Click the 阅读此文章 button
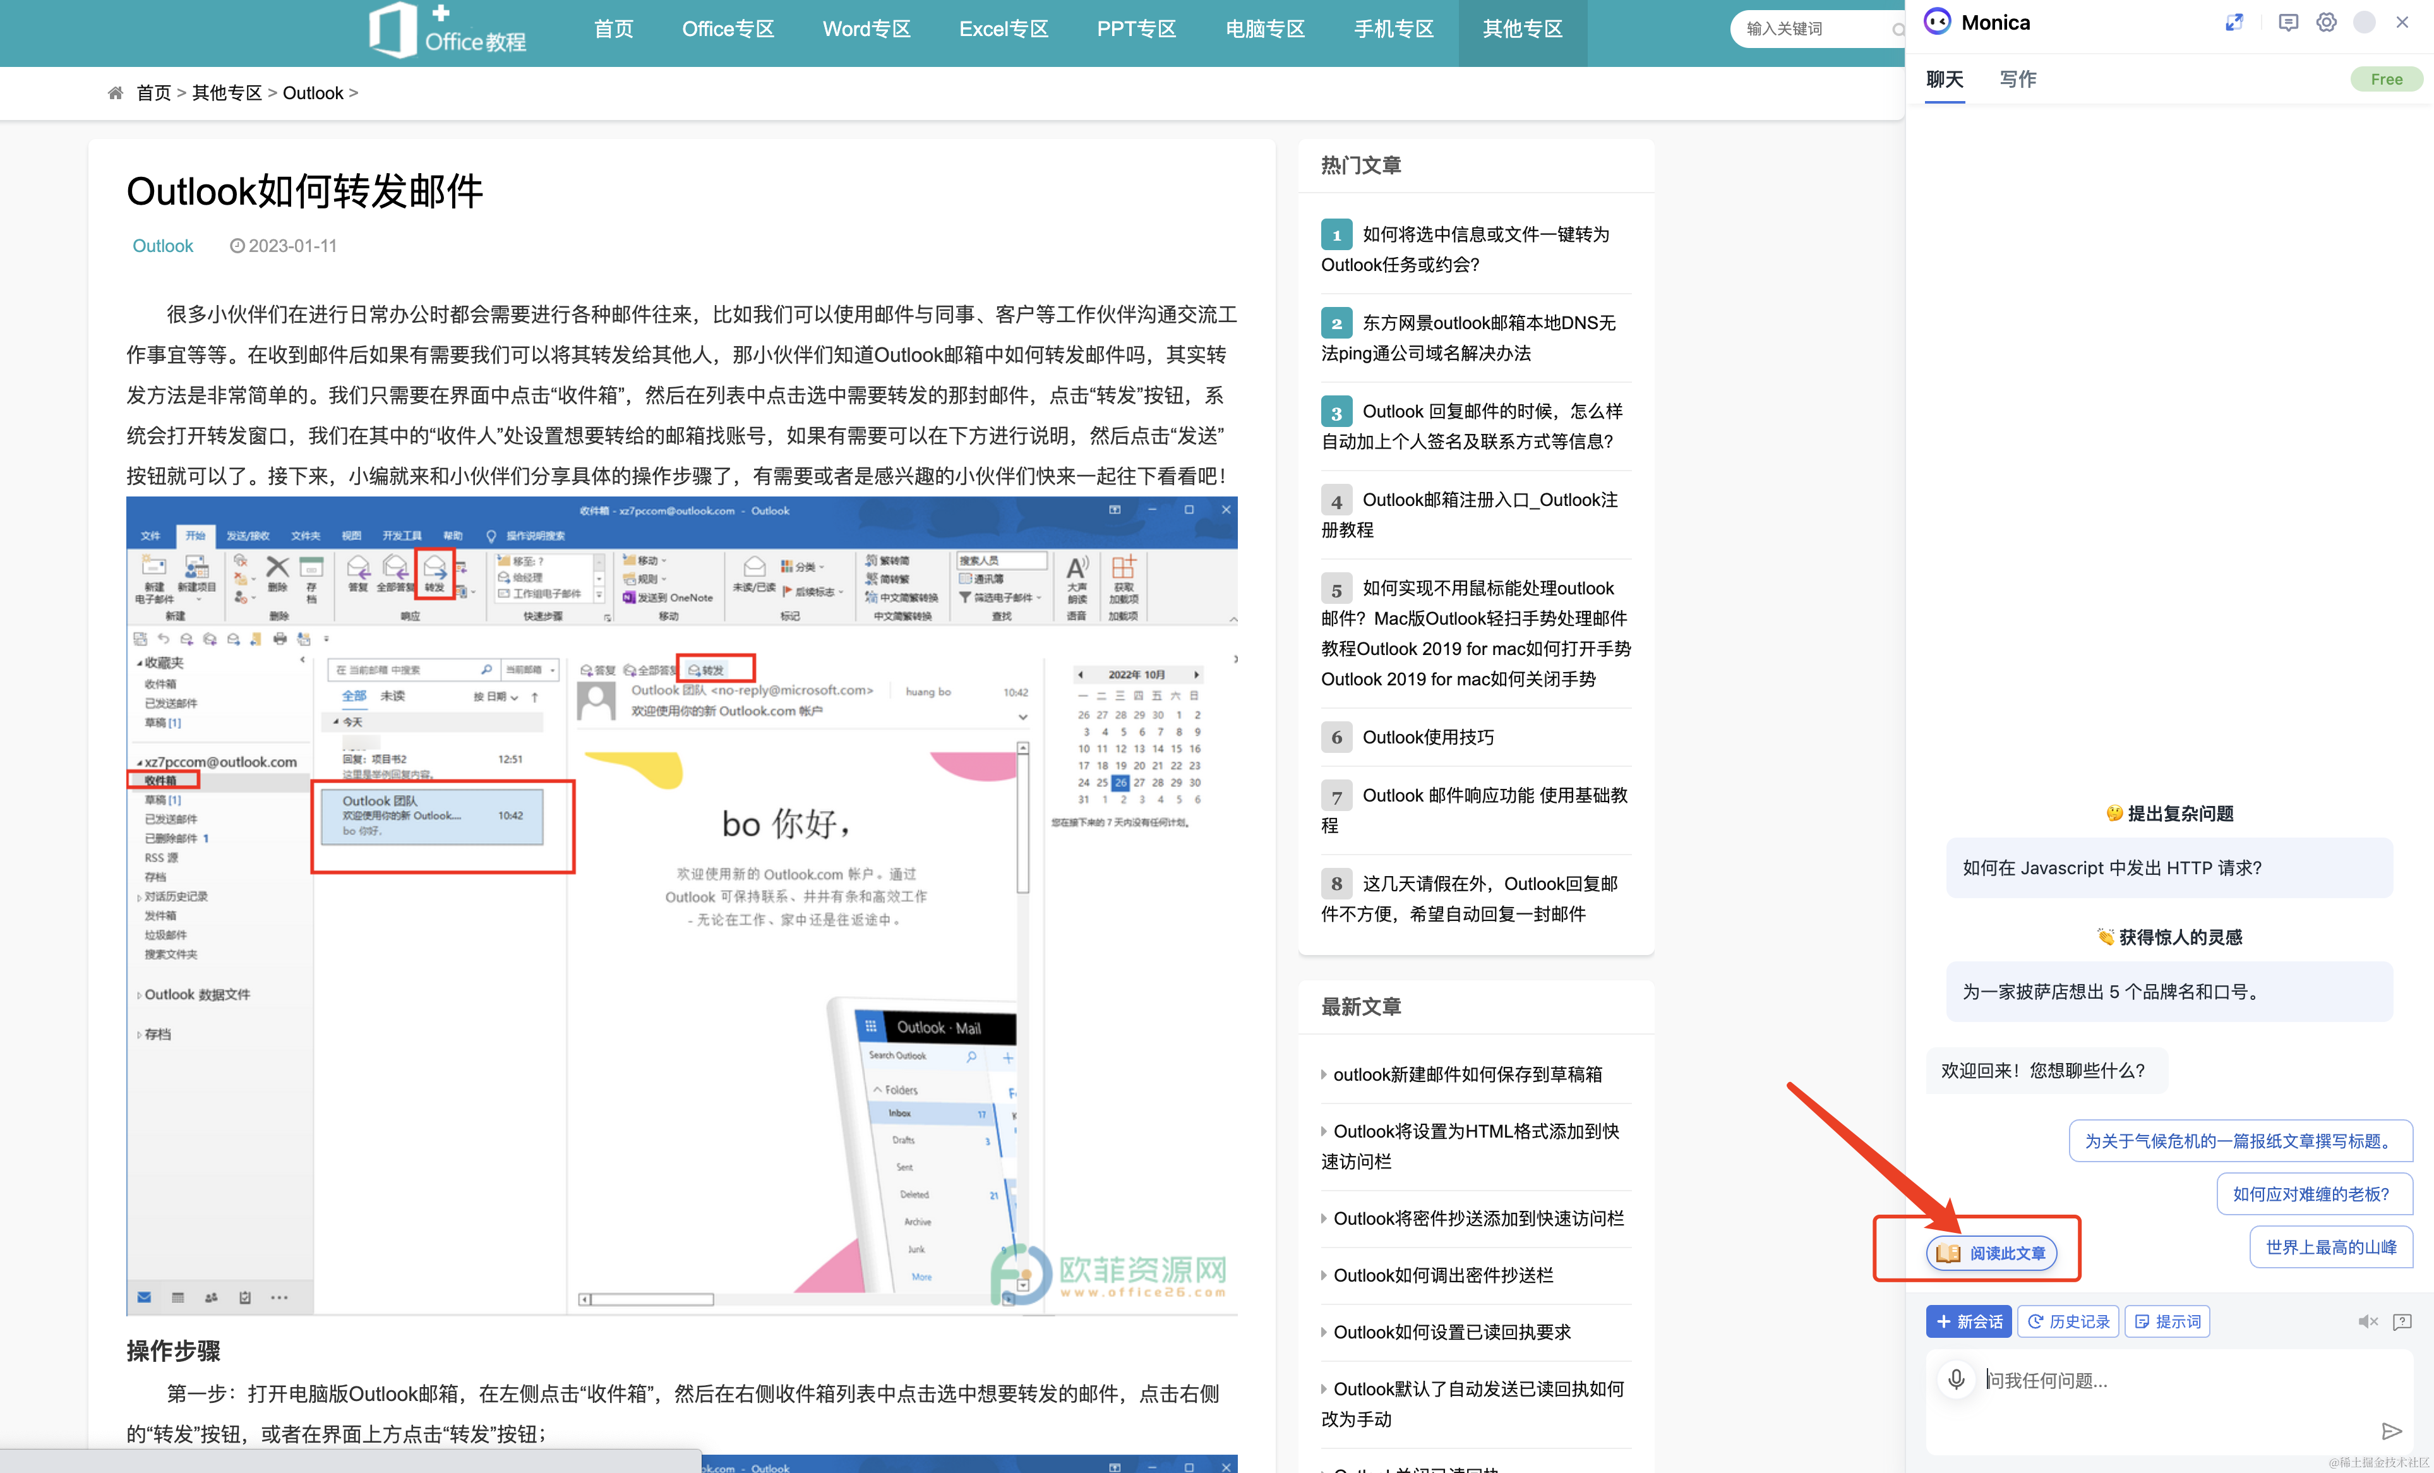The image size is (2434, 1473). pos(1991,1253)
